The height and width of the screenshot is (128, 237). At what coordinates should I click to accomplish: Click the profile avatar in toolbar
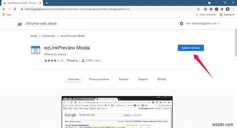pos(228,9)
